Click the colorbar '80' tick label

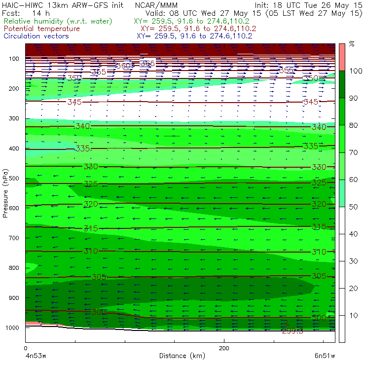click(353, 125)
